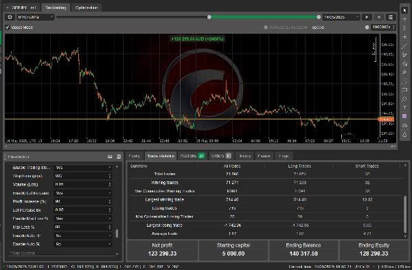Image resolution: width=412 pixels, height=270 pixels.
Task: Click the speed value stepper
Action: tap(393, 27)
